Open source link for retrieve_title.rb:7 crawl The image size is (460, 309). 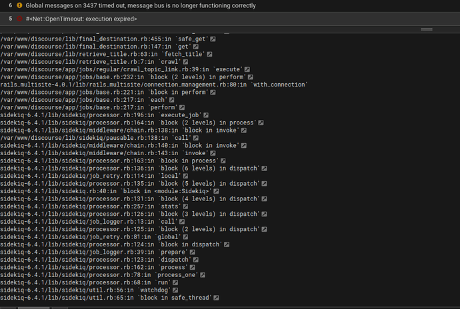[x=185, y=62]
